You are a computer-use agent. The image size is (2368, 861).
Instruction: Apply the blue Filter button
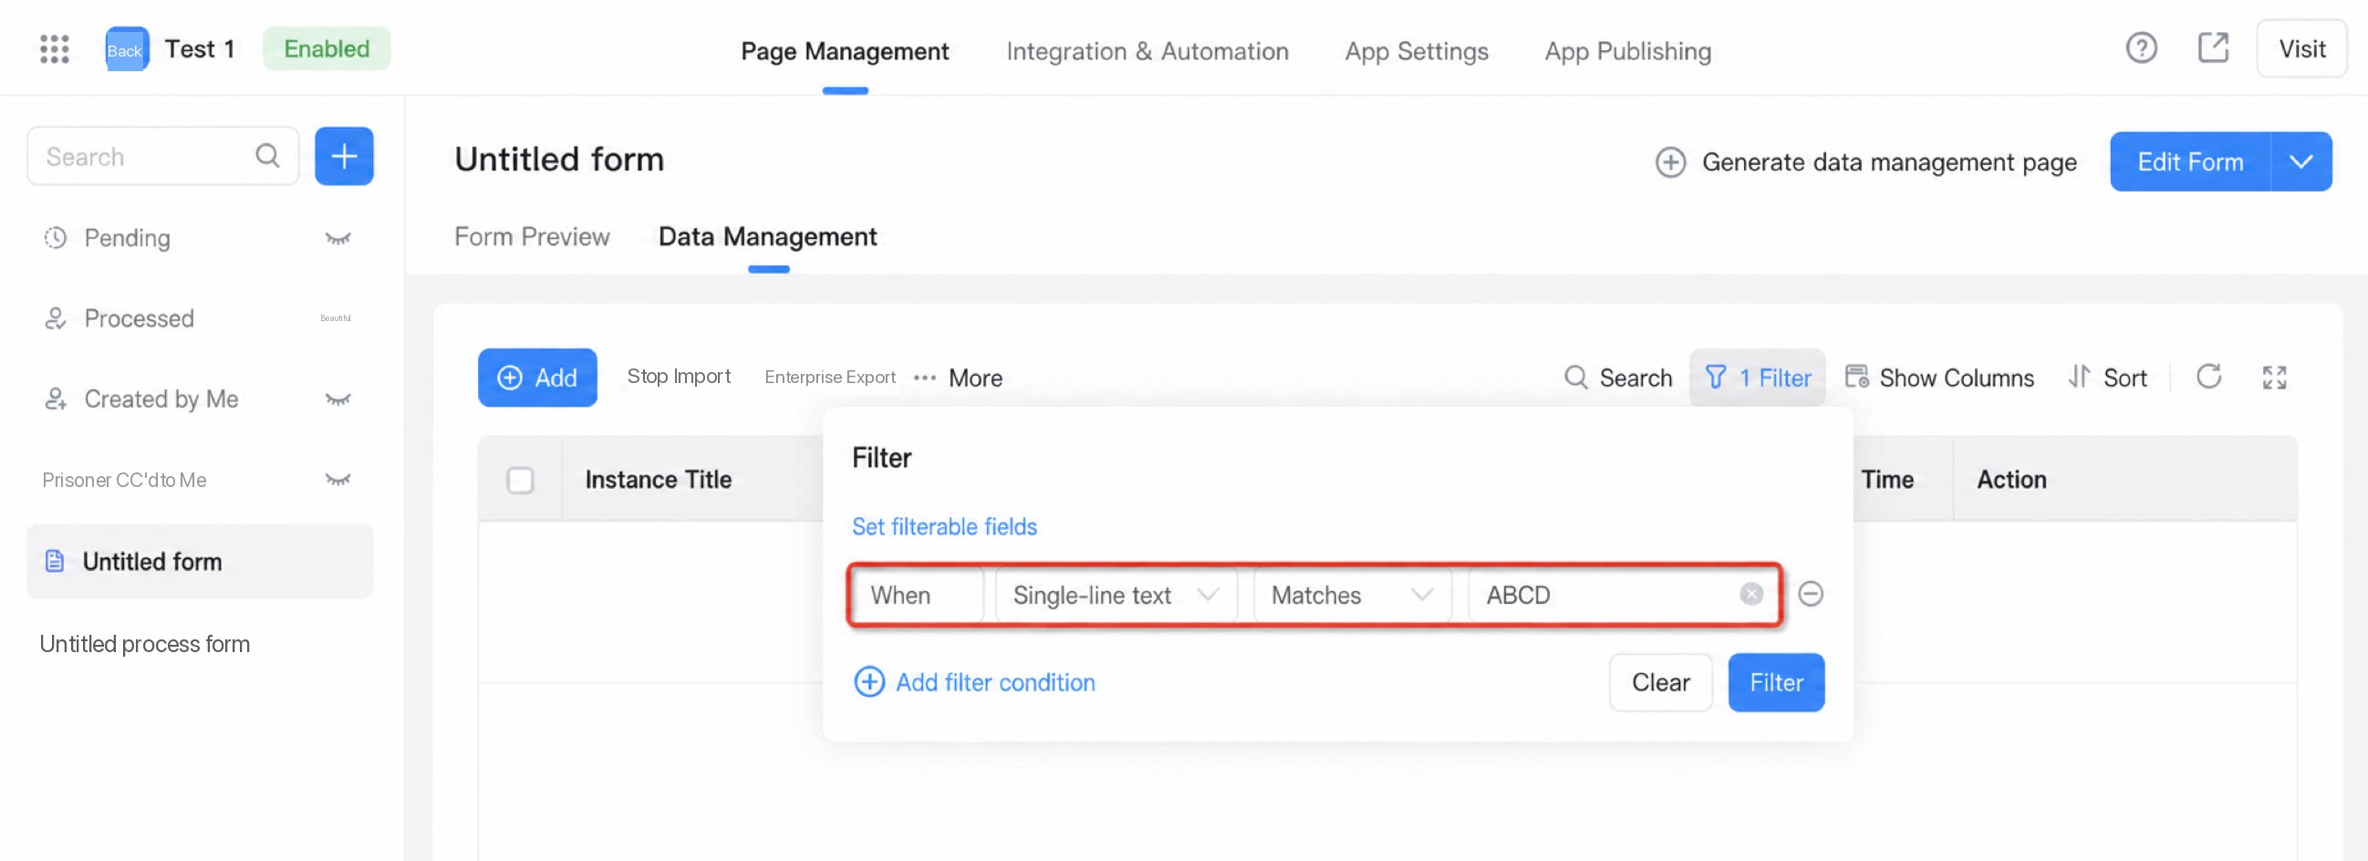coord(1775,683)
